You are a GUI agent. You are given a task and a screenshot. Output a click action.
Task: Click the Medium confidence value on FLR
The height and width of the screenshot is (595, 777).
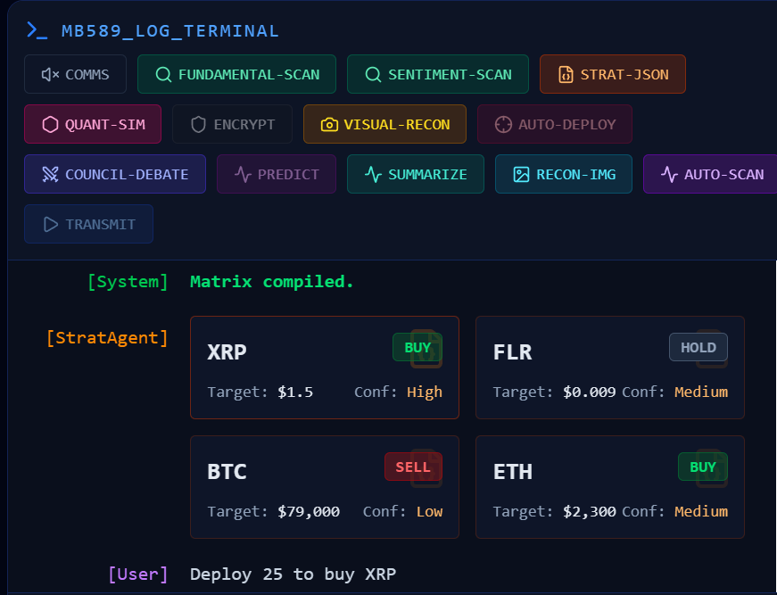[701, 393]
